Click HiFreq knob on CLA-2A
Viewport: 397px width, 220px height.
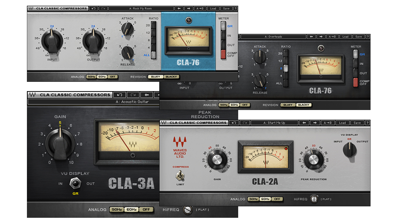(314, 199)
